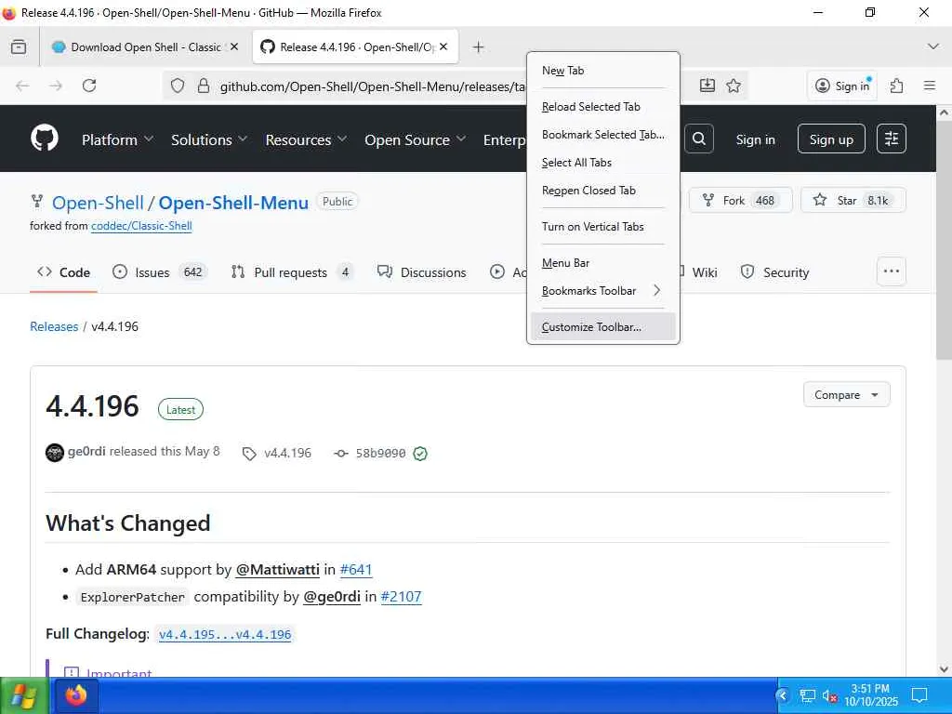Close the Download Open Shell tab
This screenshot has width=952, height=714.
[x=234, y=46]
